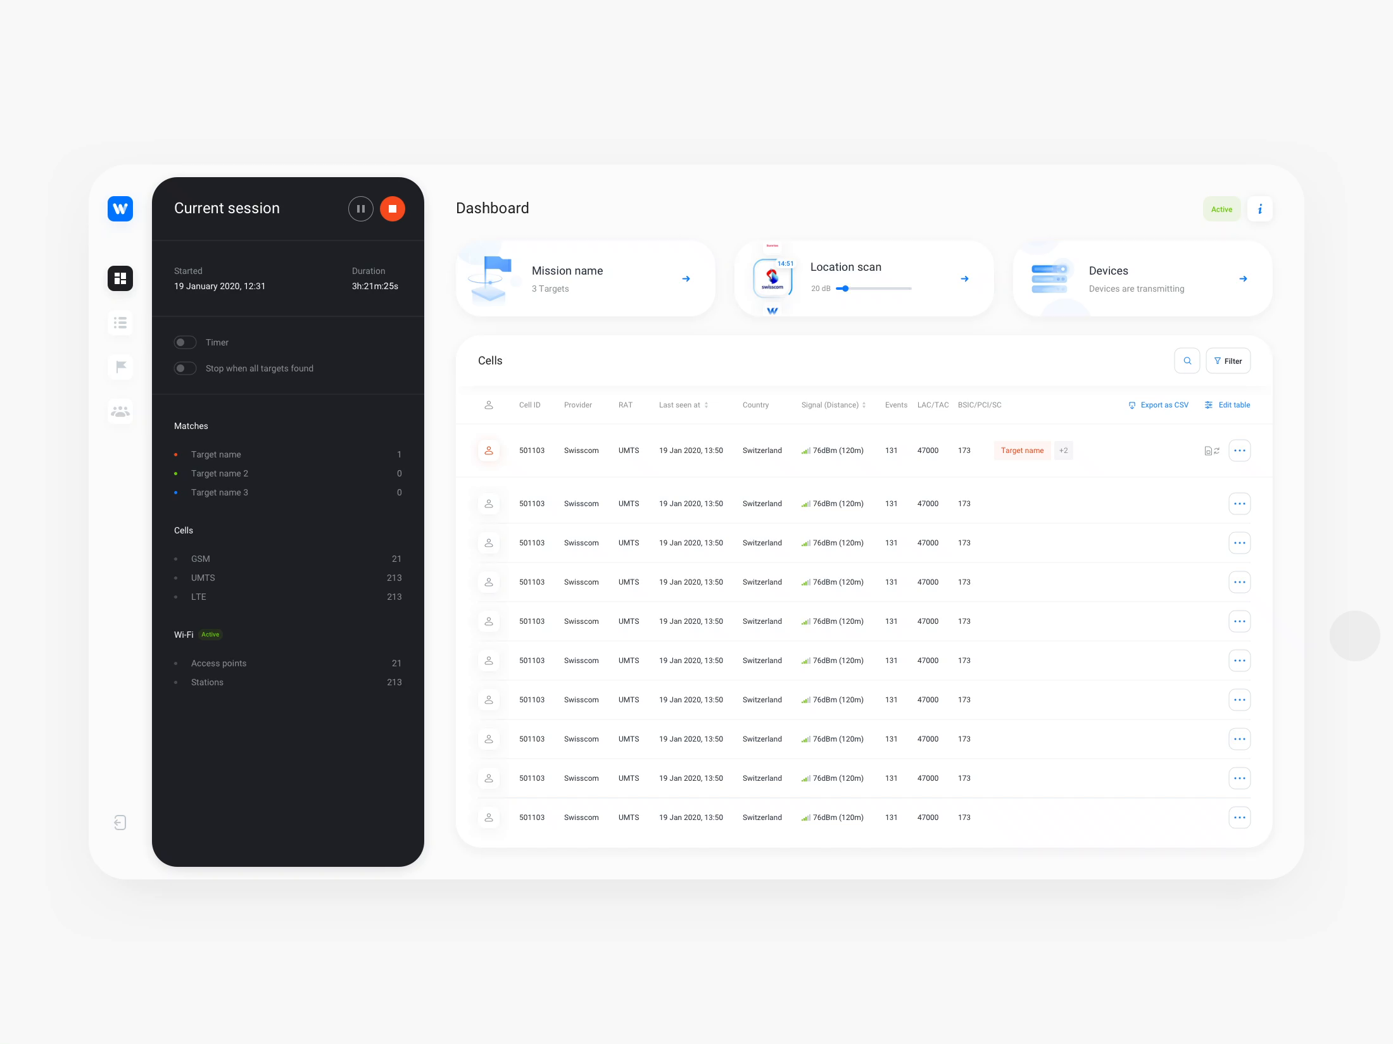Viewport: 1393px width, 1044px height.
Task: Toggle Stop when all targets found
Action: (x=185, y=368)
